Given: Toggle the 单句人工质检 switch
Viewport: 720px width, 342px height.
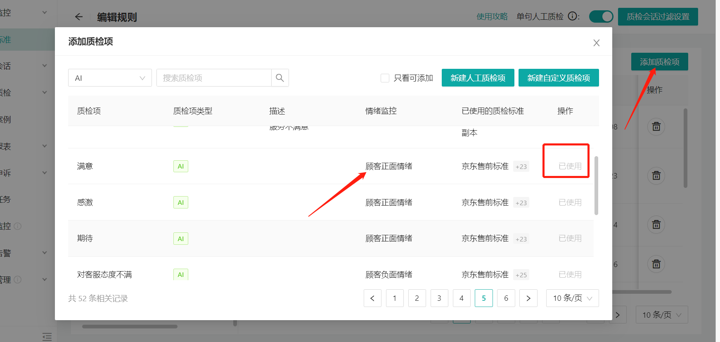Looking at the screenshot, I should pyautogui.click(x=601, y=16).
